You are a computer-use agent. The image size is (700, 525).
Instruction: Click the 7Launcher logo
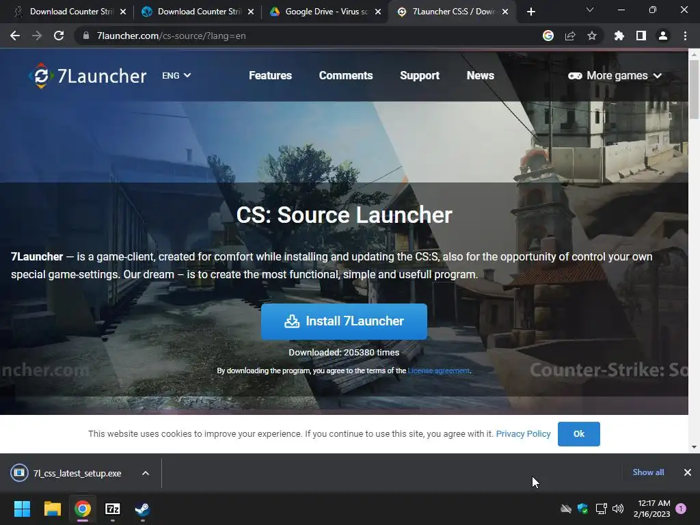click(x=87, y=75)
